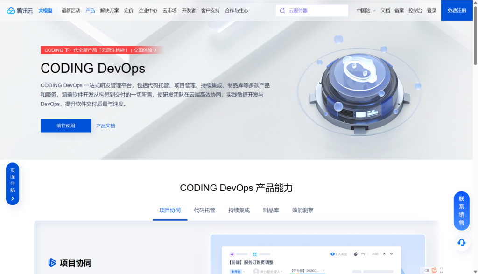Open the 定价 menu item
The height and width of the screenshot is (274, 478).
pos(129,11)
